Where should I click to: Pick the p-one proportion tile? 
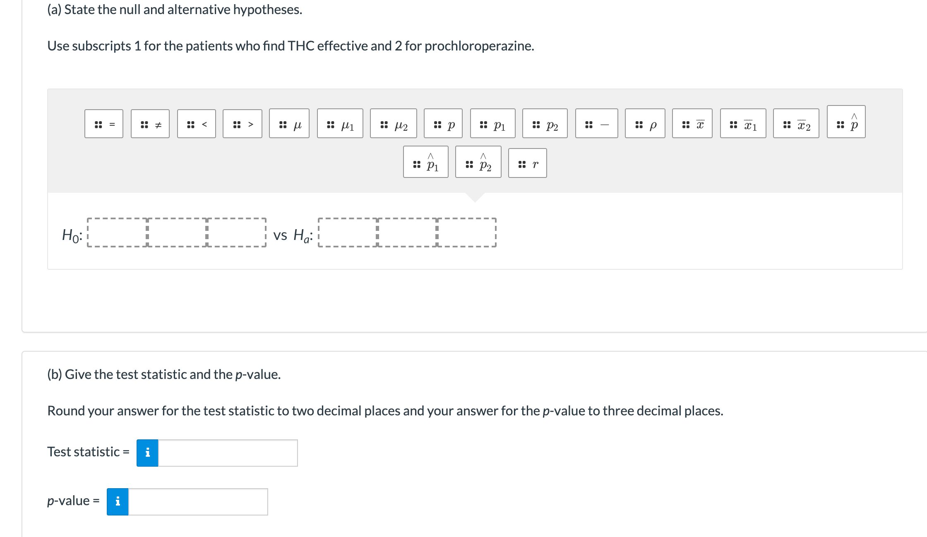tap(493, 123)
